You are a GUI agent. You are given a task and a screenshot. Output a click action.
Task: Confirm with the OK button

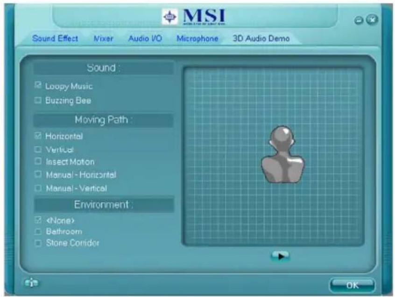(x=352, y=285)
